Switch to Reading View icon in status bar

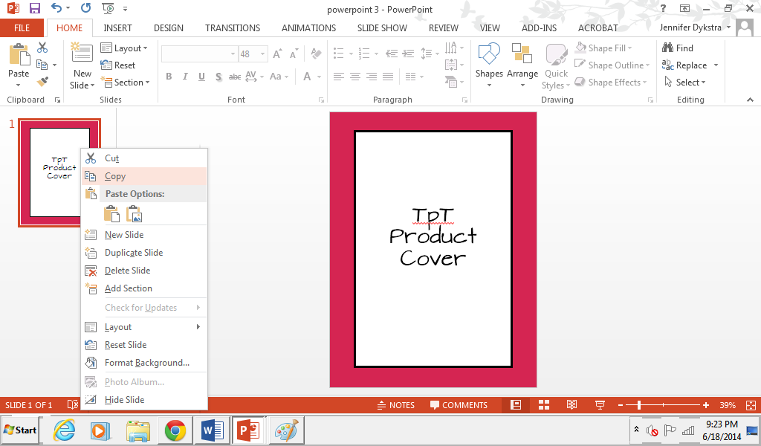point(571,405)
